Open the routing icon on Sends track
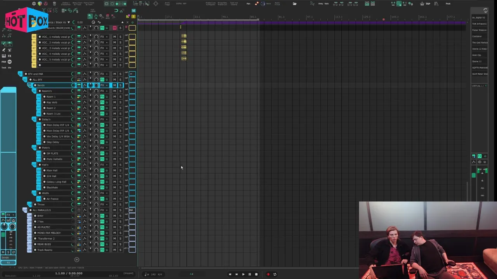 (79, 85)
